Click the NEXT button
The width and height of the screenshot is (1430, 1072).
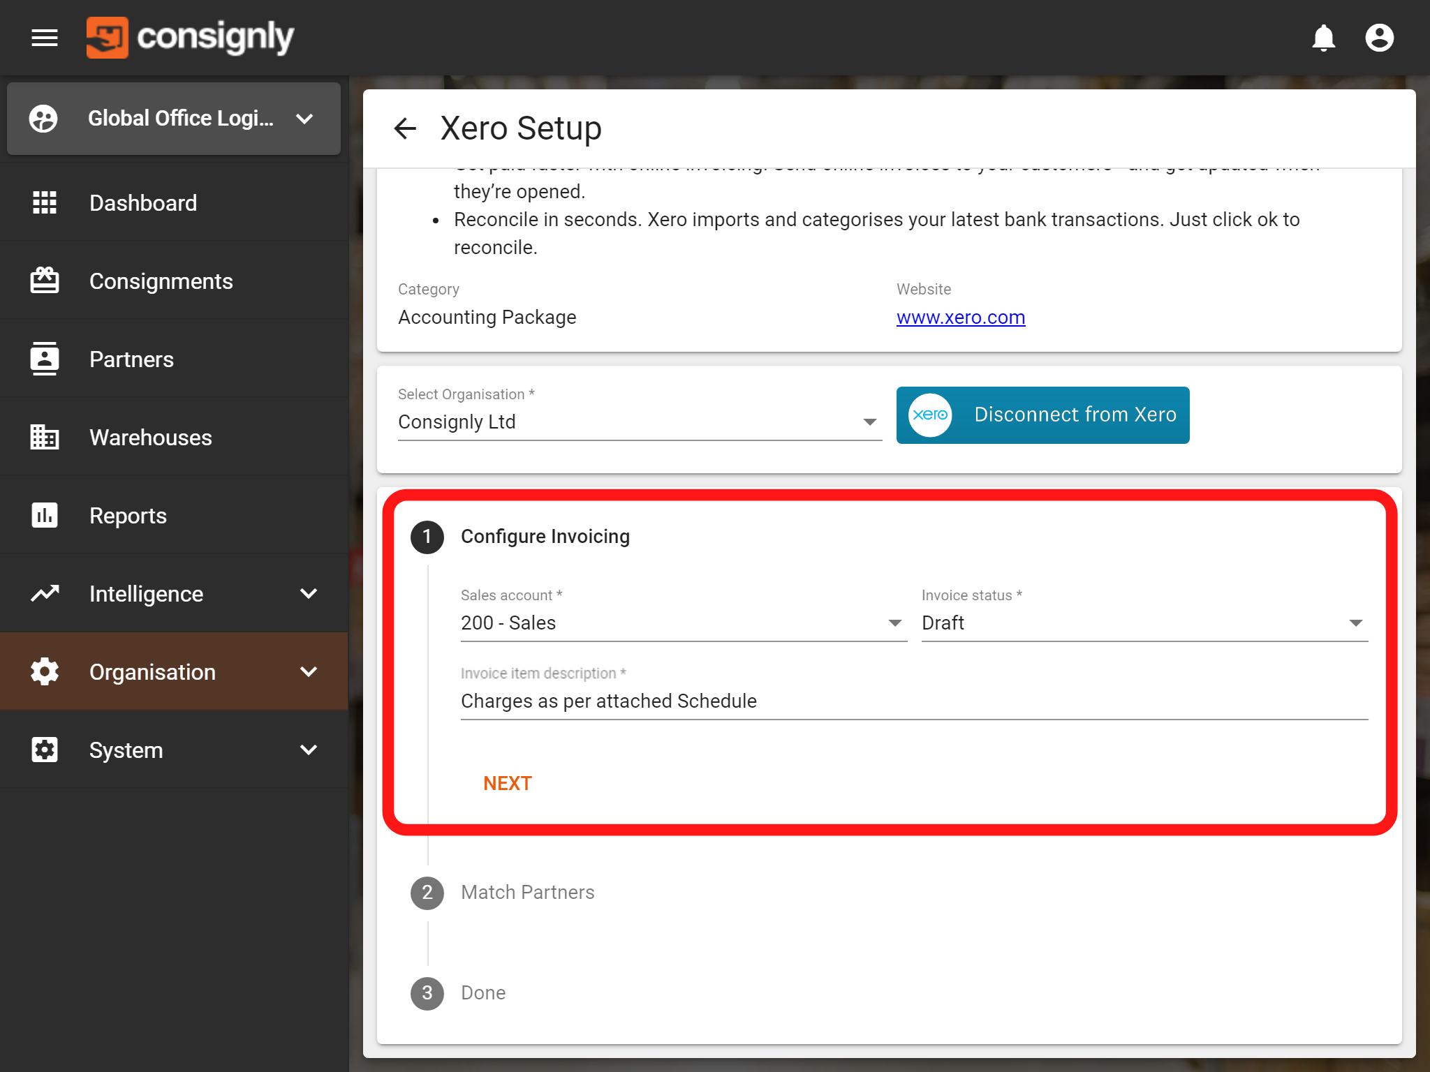pyautogui.click(x=508, y=783)
